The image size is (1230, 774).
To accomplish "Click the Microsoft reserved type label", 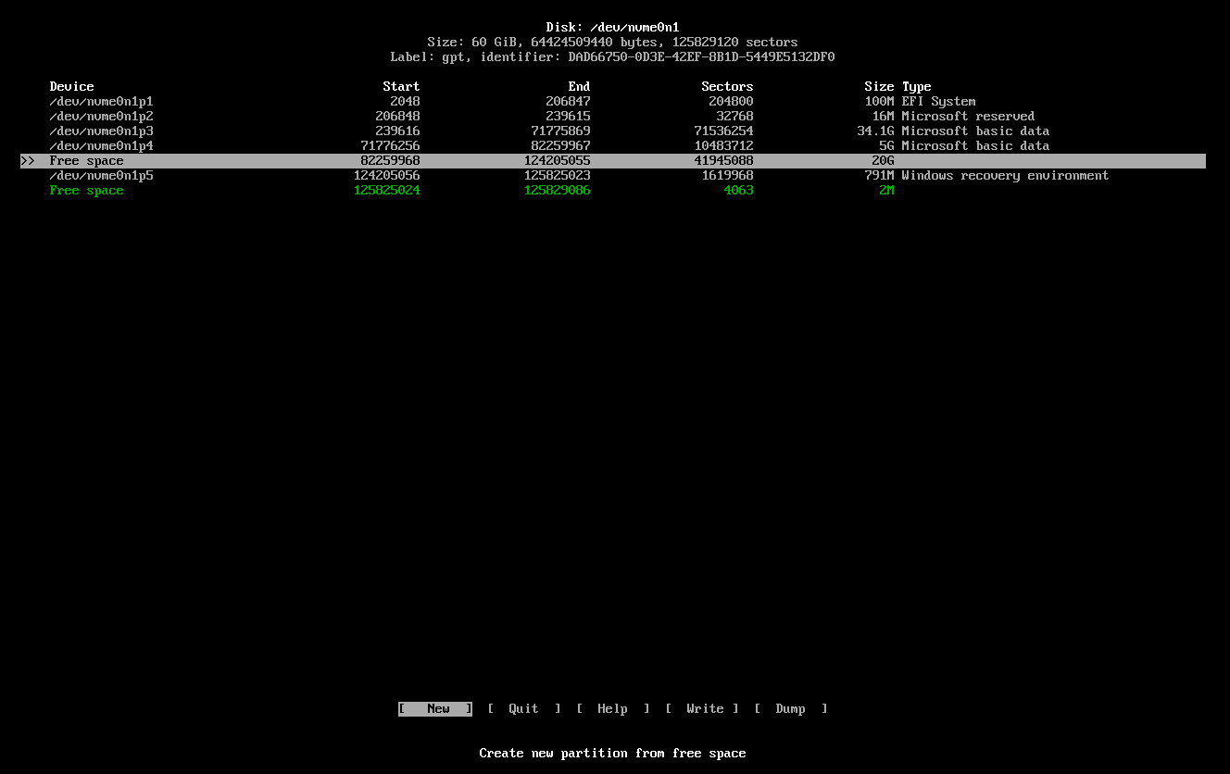I will click(x=969, y=117).
